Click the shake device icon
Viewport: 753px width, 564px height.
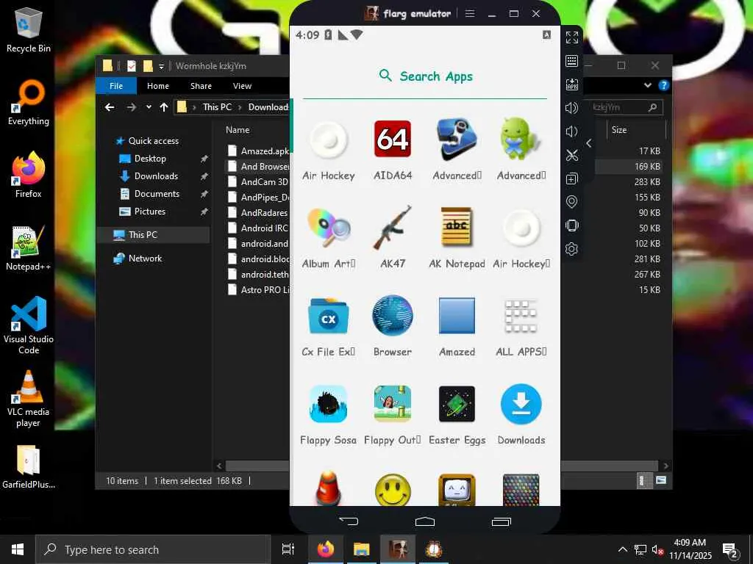point(571,225)
